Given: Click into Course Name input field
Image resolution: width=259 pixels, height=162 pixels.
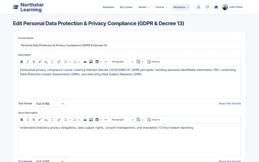Looking at the screenshot, I should click(129, 45).
